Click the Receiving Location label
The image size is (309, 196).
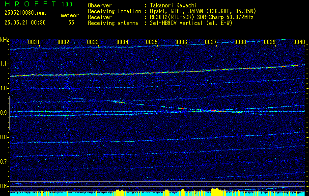point(114,11)
